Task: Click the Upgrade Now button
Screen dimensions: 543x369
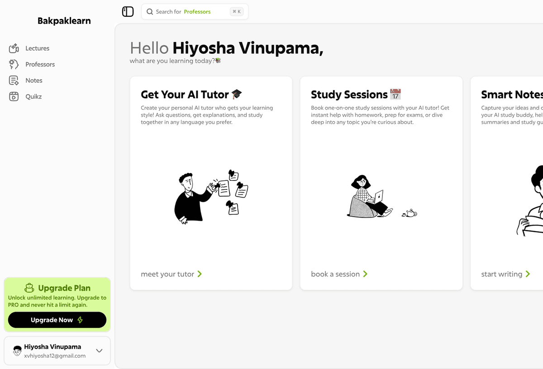Action: tap(57, 320)
